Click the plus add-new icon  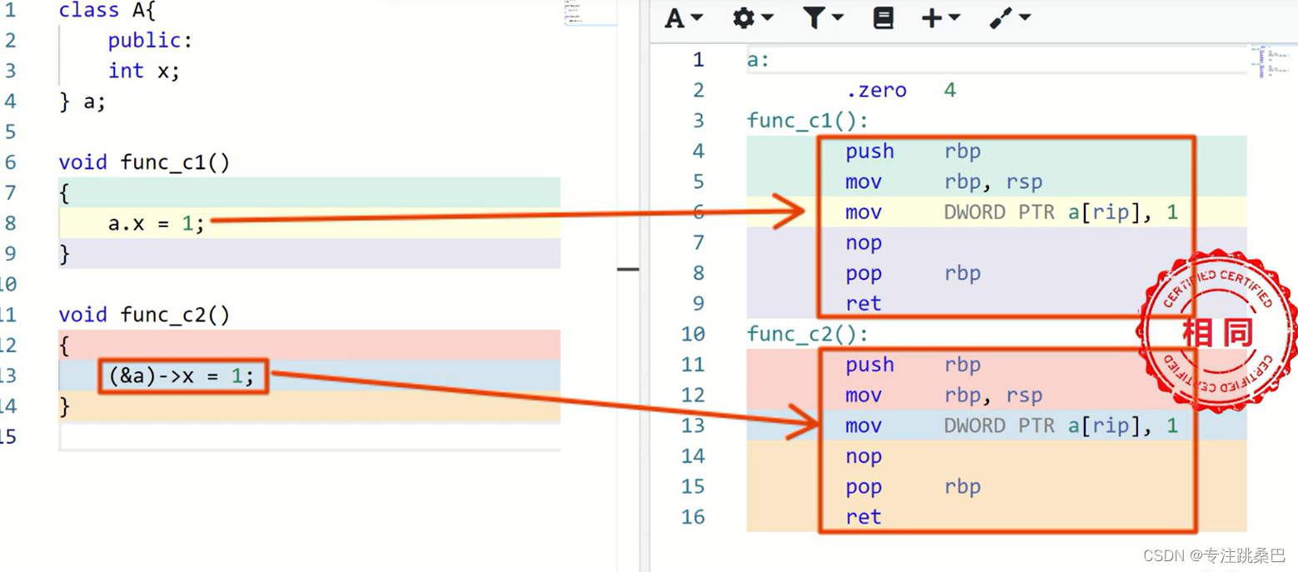(x=932, y=18)
